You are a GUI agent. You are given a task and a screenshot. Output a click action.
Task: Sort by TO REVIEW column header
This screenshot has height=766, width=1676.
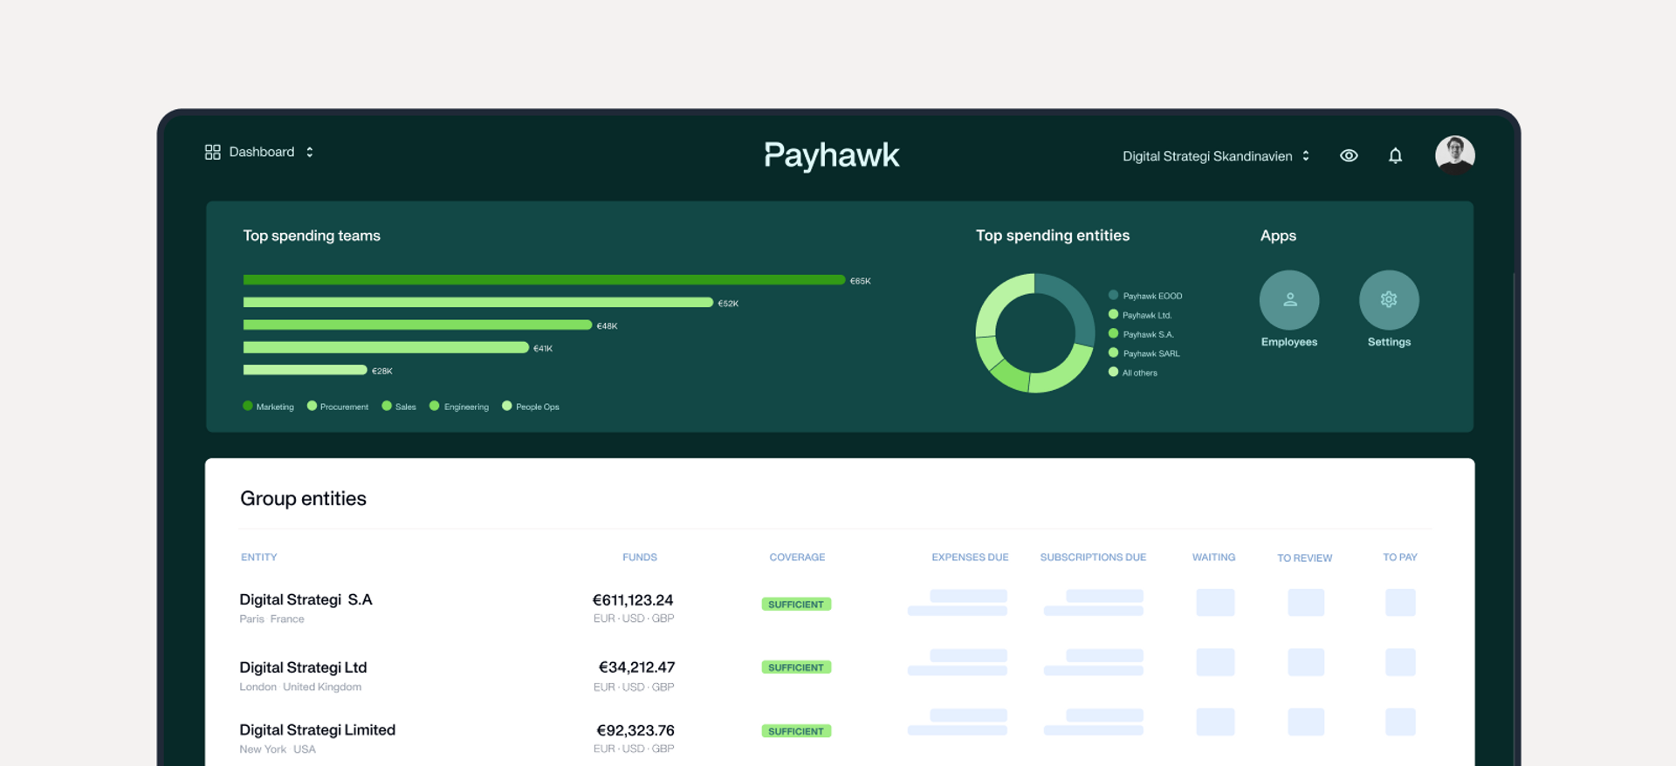tap(1304, 558)
